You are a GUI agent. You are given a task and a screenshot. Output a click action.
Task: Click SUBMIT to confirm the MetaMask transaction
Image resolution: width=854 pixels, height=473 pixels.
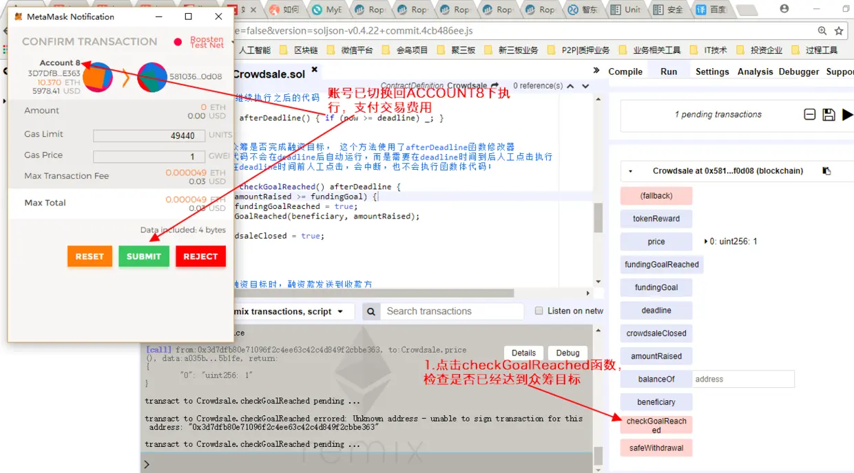click(144, 256)
